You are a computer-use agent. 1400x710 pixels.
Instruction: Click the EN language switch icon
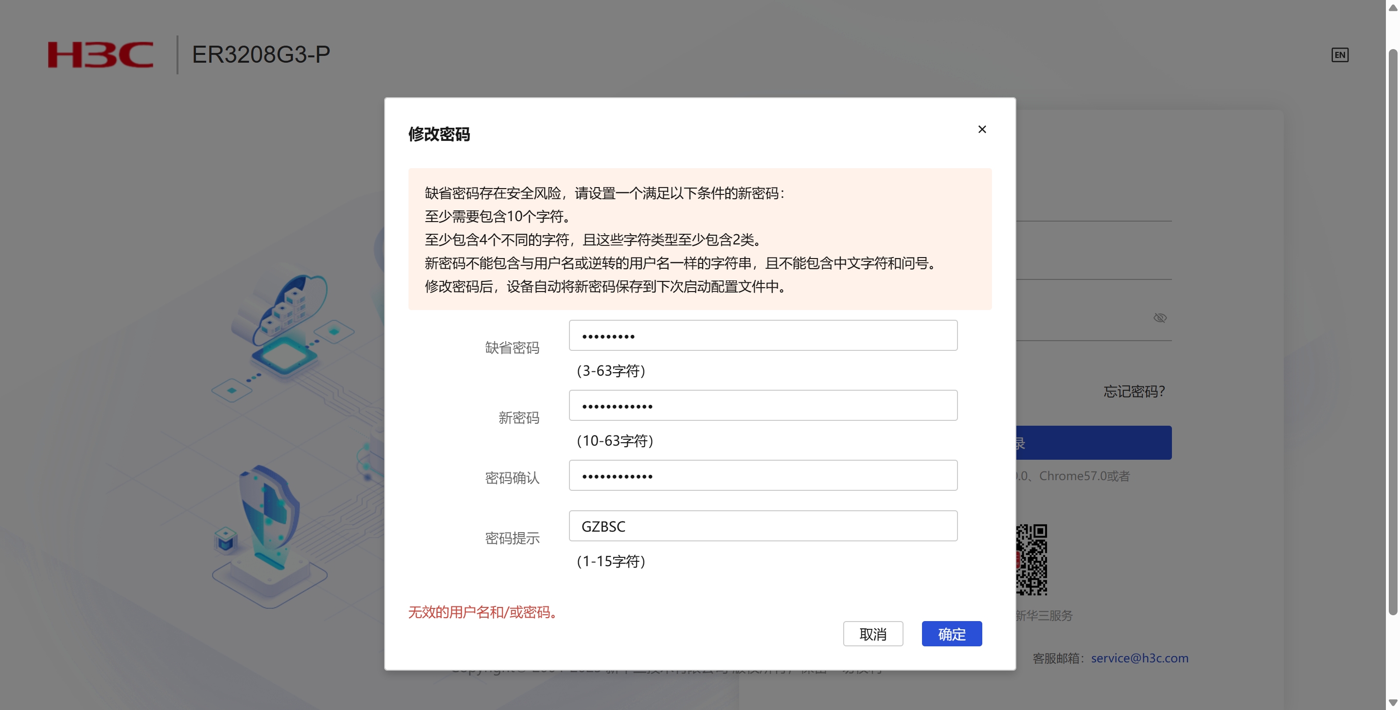pyautogui.click(x=1339, y=55)
